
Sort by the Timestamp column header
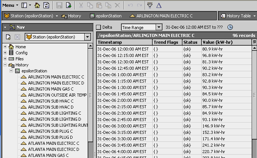click(124, 42)
